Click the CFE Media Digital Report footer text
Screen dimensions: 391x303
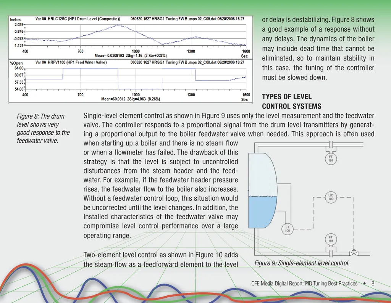(x=304, y=284)
